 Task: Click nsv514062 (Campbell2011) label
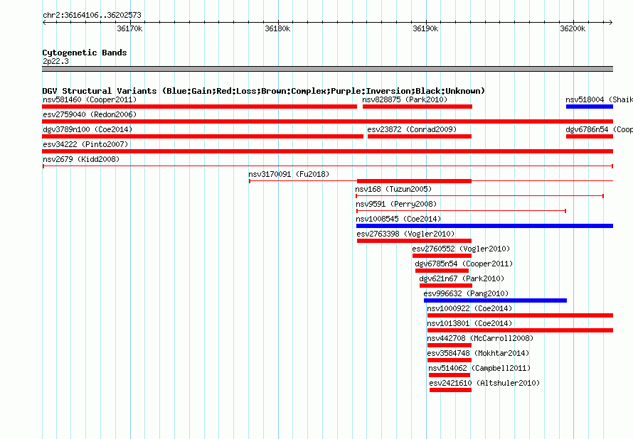479,368
